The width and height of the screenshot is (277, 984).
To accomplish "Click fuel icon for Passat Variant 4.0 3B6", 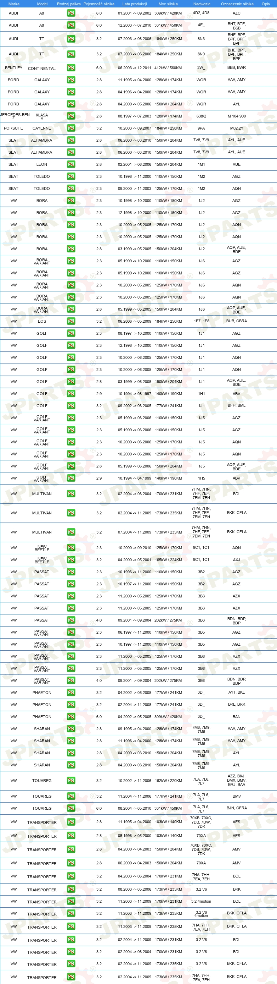I will pyautogui.click(x=71, y=681).
